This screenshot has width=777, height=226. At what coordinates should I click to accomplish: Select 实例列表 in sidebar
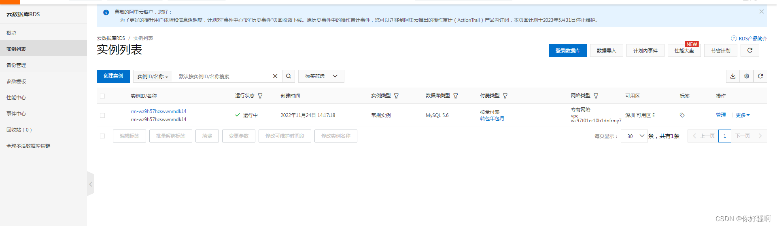tap(43, 48)
